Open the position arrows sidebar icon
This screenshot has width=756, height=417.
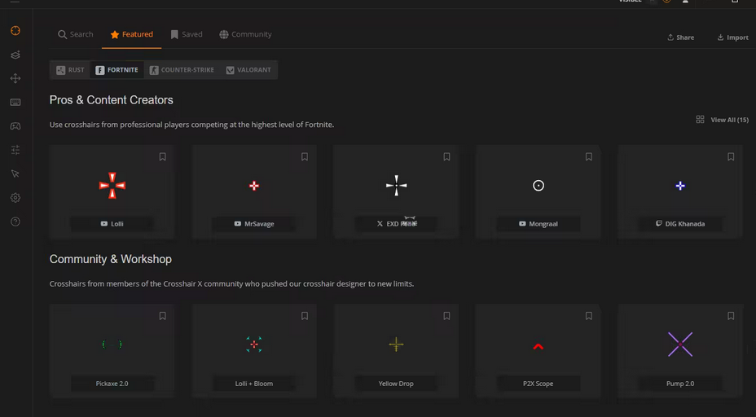[x=15, y=79]
